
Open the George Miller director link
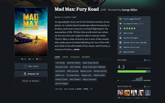pos(129,10)
